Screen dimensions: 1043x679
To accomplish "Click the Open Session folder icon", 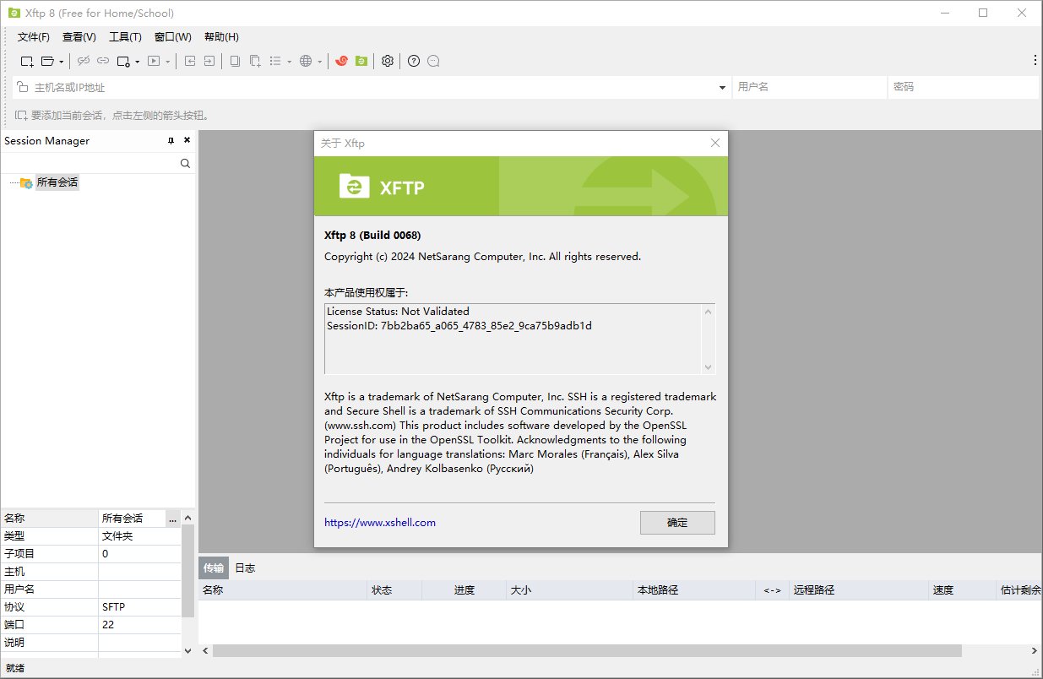I will tap(48, 61).
